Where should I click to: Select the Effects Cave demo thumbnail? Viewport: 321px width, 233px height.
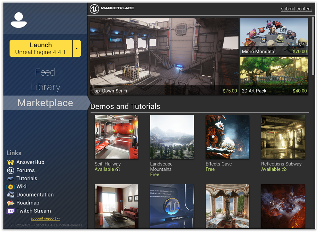click(227, 137)
